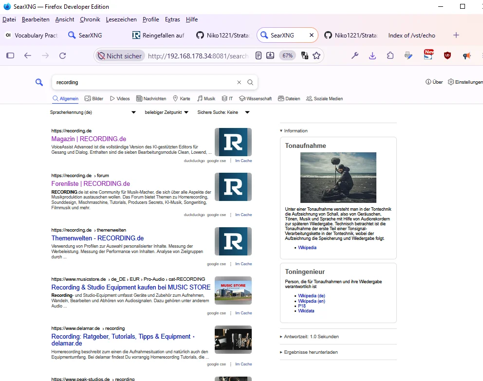The width and height of the screenshot is (483, 381).
Task: Click the address bar URL field
Action: tap(198, 55)
